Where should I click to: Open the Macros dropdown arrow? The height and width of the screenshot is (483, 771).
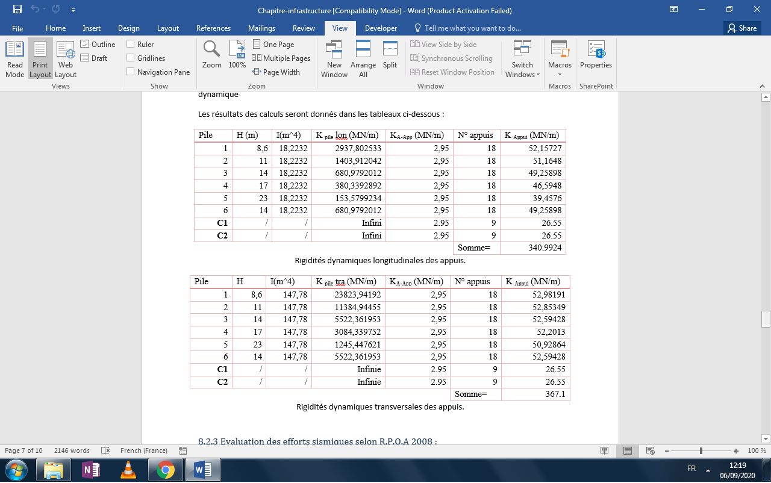click(x=560, y=75)
